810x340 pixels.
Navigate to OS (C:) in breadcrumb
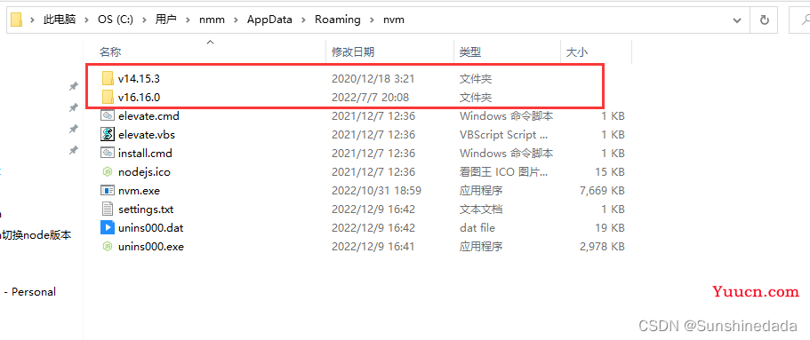click(x=116, y=20)
